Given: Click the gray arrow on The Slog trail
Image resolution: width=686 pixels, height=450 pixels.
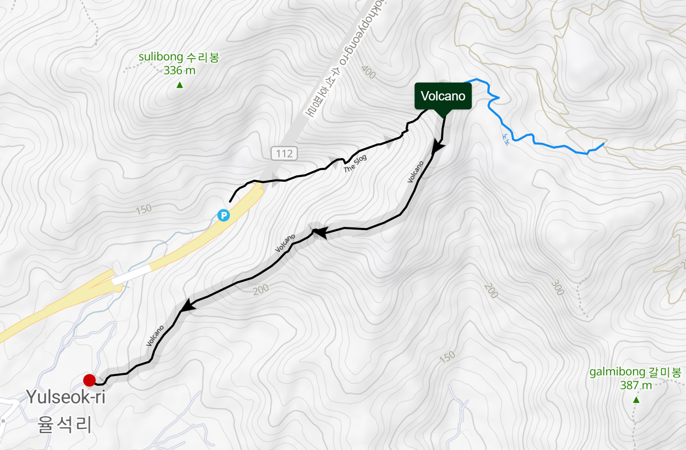Looking at the screenshot, I should (x=334, y=163).
